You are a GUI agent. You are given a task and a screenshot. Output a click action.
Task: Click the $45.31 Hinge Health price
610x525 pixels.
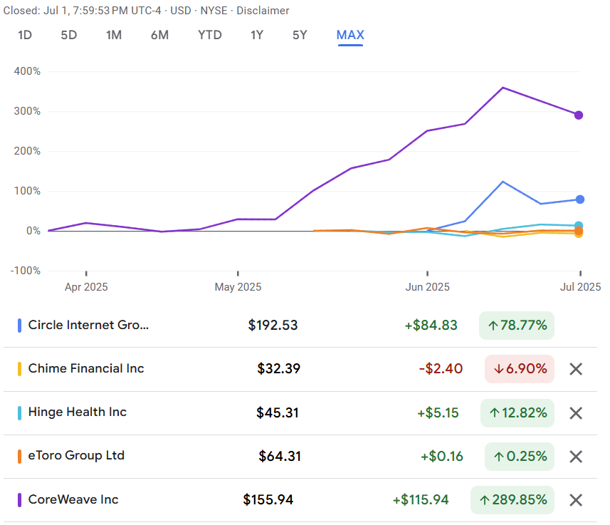[x=278, y=413]
